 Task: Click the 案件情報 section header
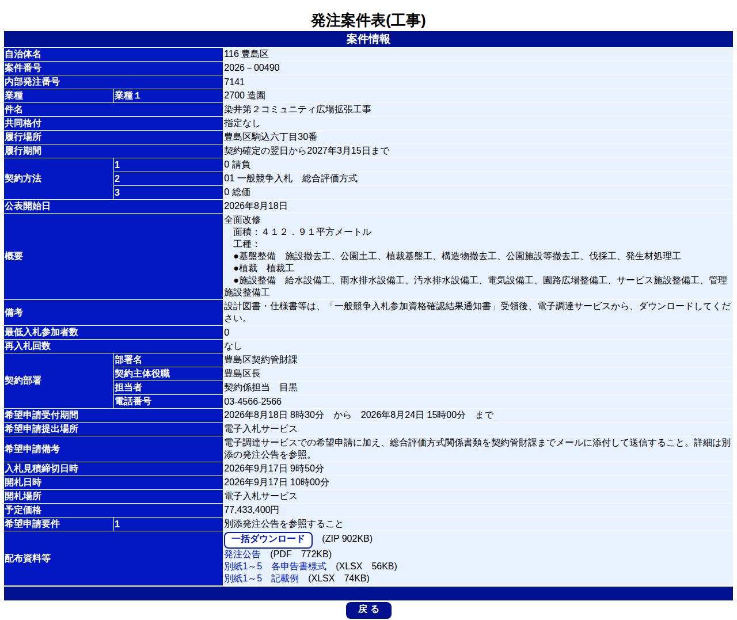pos(368,39)
